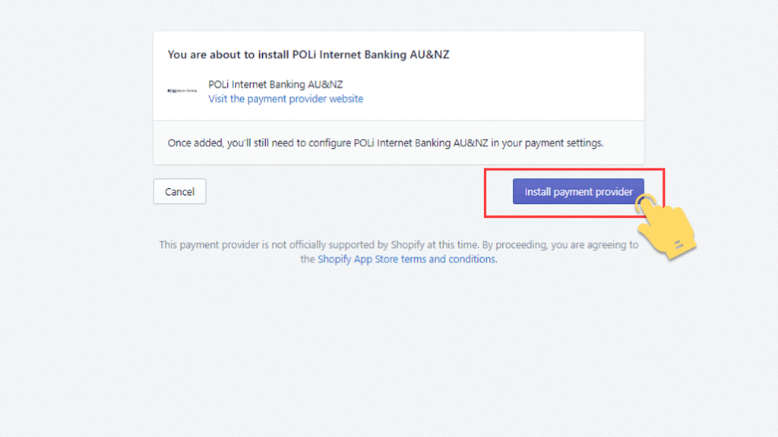This screenshot has width=778, height=437.
Task: Click the 'Once added' configuration notice
Action: 385,143
